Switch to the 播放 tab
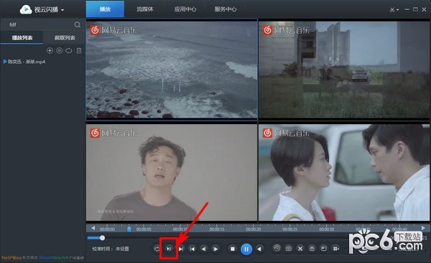This screenshot has height=263, width=431. click(x=105, y=9)
